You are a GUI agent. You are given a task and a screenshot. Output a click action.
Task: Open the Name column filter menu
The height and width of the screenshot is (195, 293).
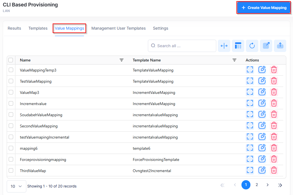(x=122, y=60)
